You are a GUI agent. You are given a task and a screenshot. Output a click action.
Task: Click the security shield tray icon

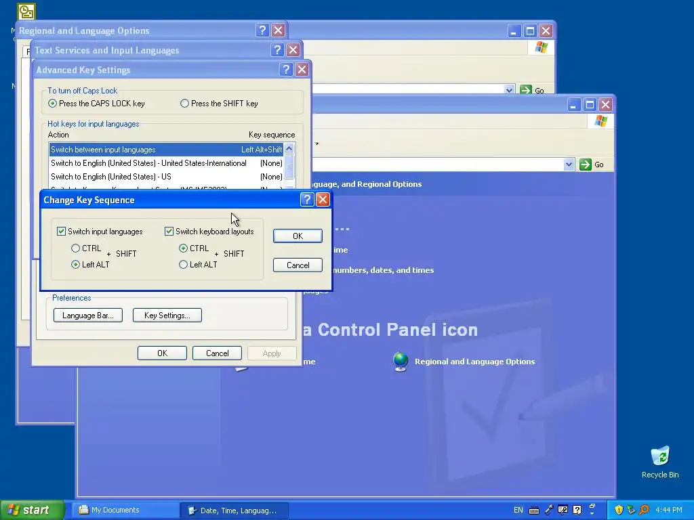tap(619, 510)
